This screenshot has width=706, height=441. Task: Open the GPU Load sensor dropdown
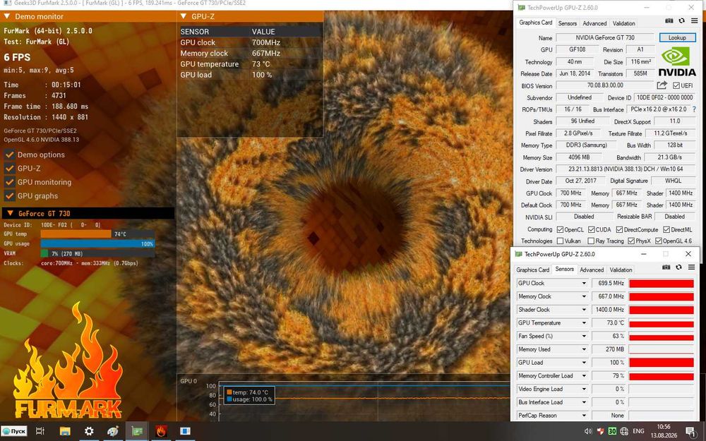tap(584, 363)
